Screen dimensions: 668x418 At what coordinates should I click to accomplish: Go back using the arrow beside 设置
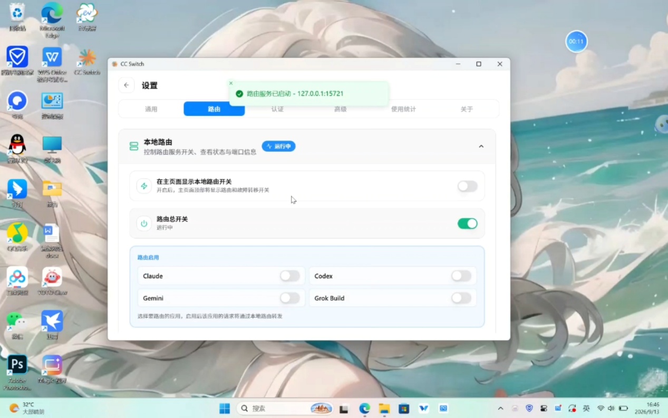(127, 85)
